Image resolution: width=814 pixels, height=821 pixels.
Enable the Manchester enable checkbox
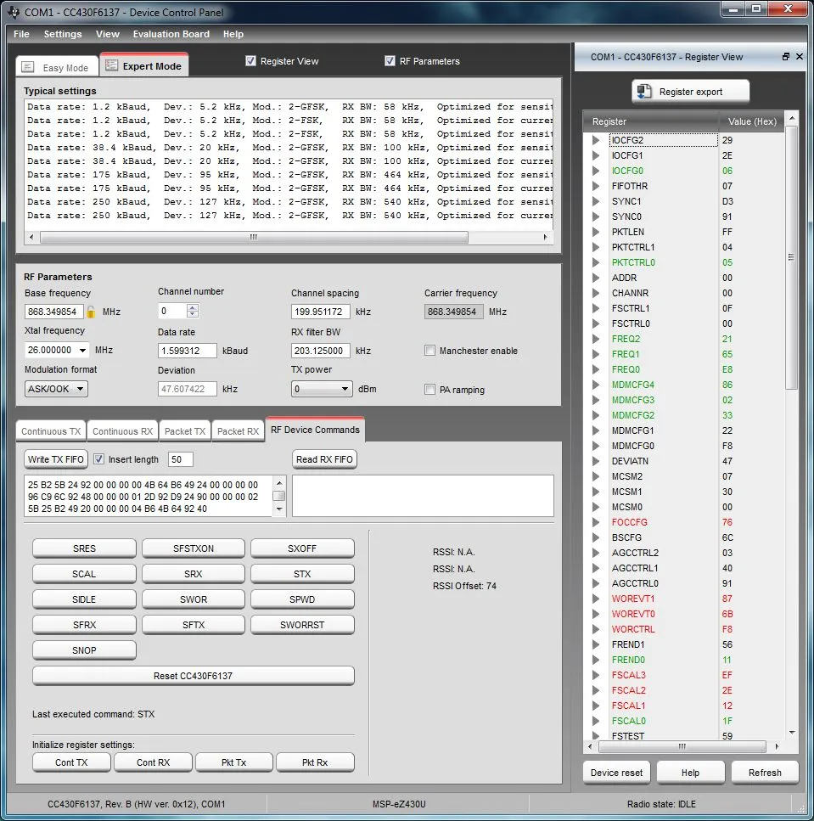tap(429, 351)
